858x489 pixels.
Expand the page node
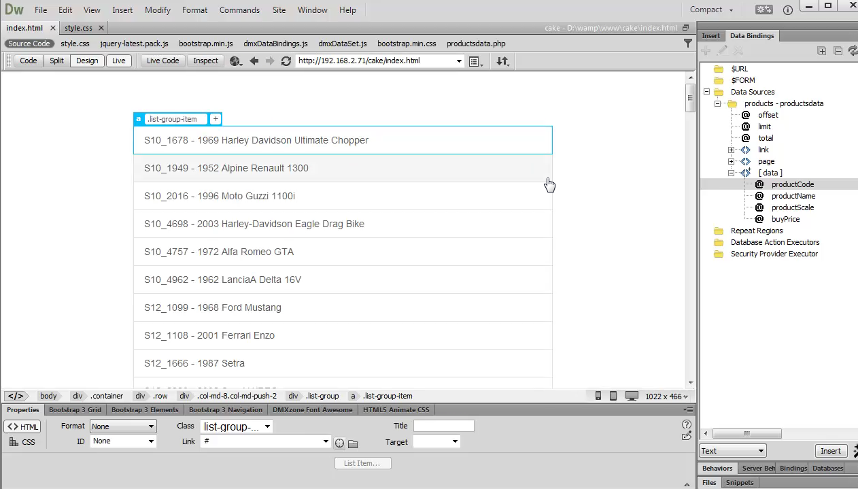[x=731, y=161]
